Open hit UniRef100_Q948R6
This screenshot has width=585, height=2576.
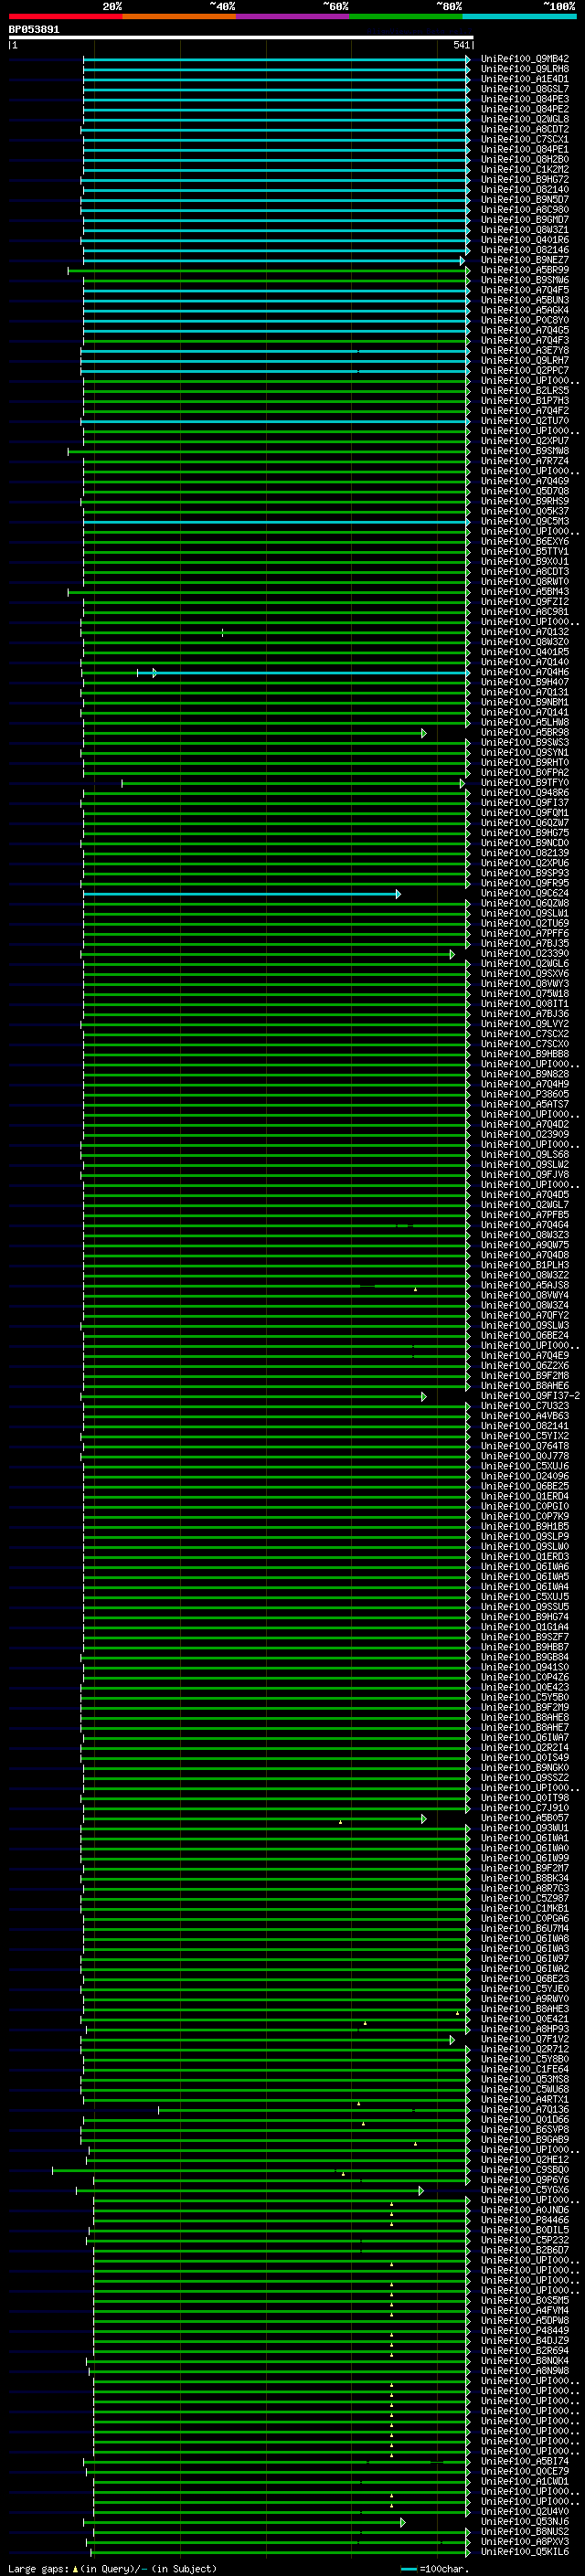point(524,793)
